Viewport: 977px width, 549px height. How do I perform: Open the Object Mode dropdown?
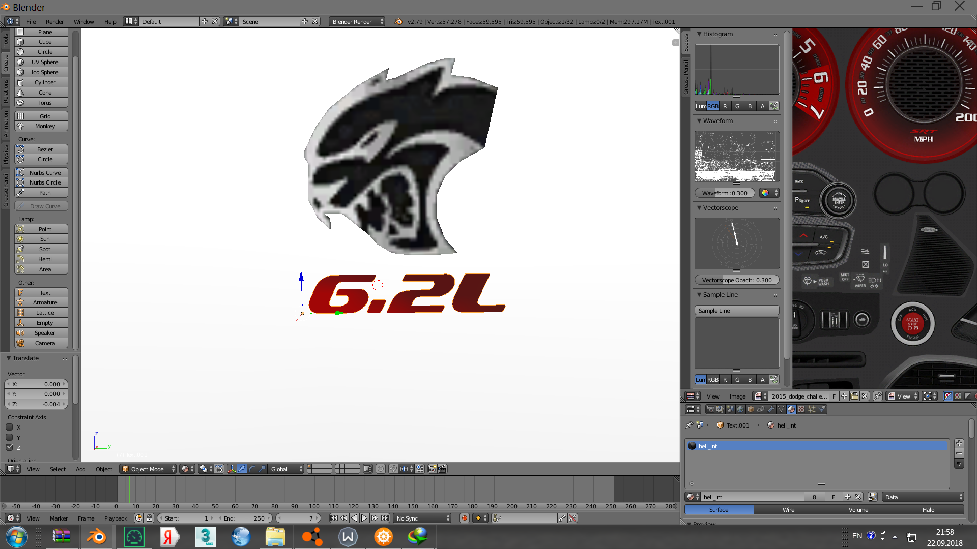(x=148, y=469)
